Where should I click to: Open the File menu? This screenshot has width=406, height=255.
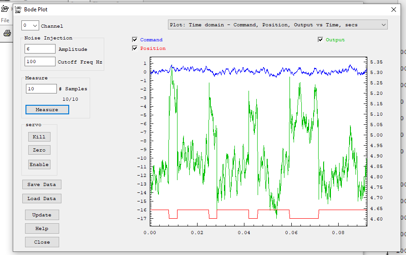5,20
